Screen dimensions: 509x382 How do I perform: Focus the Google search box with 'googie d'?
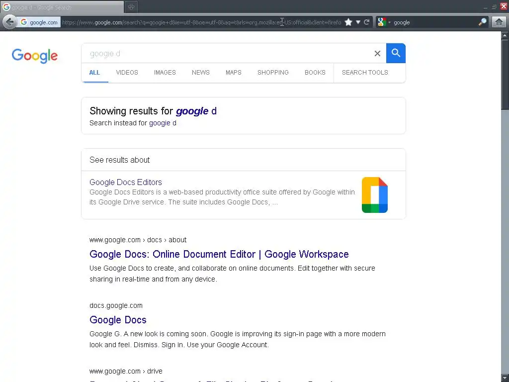227,53
